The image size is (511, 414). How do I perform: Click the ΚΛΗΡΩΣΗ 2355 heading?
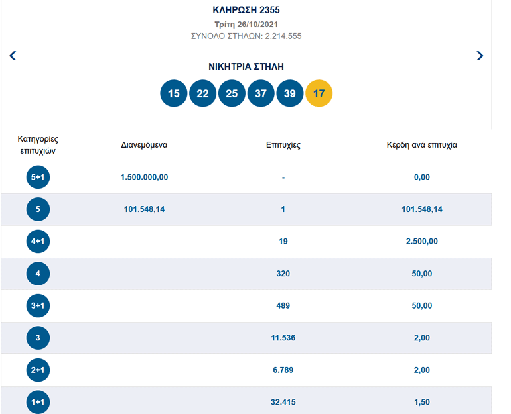pos(246,11)
